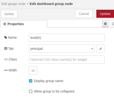Click the arrows icon beside Width
The image size is (114, 111).
(x=6, y=70)
